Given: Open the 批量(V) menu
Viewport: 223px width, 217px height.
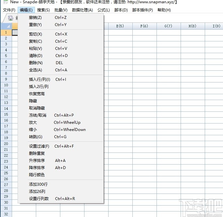Looking at the screenshot, I should [61, 10].
